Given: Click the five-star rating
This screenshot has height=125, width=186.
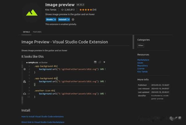Looking at the screenshot, I should (86, 10).
